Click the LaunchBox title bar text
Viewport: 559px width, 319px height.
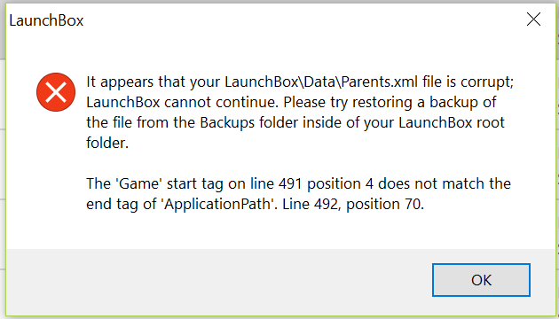[x=46, y=20]
